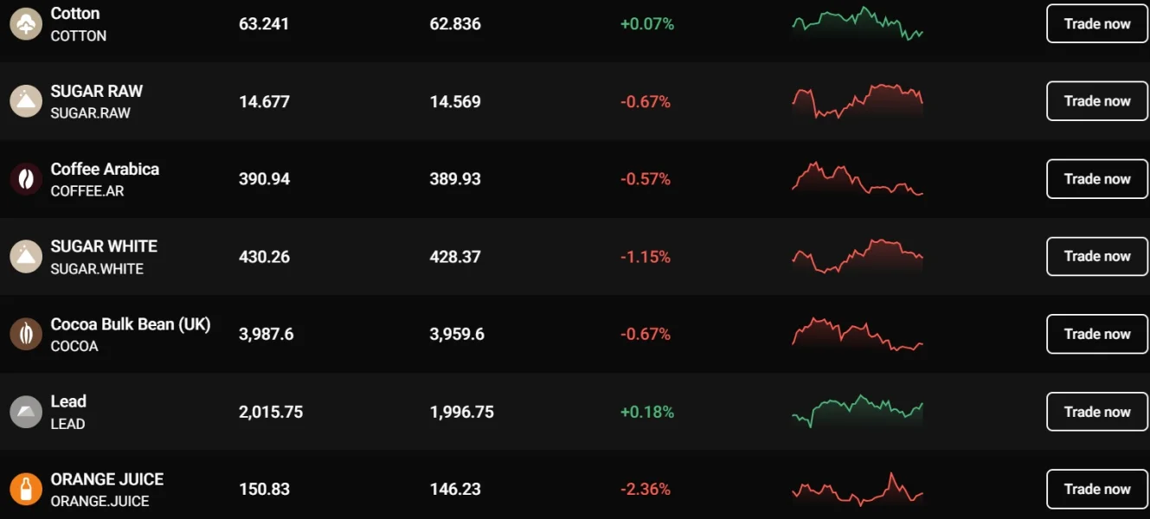The height and width of the screenshot is (519, 1150).
Task: Hit Trade now for Cocoa Bulk Bean
Action: (x=1096, y=334)
